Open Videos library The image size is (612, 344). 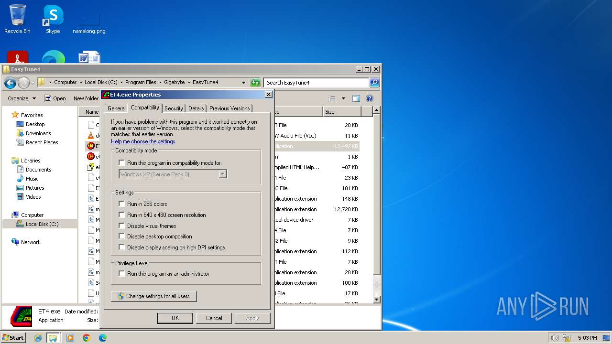click(x=33, y=197)
